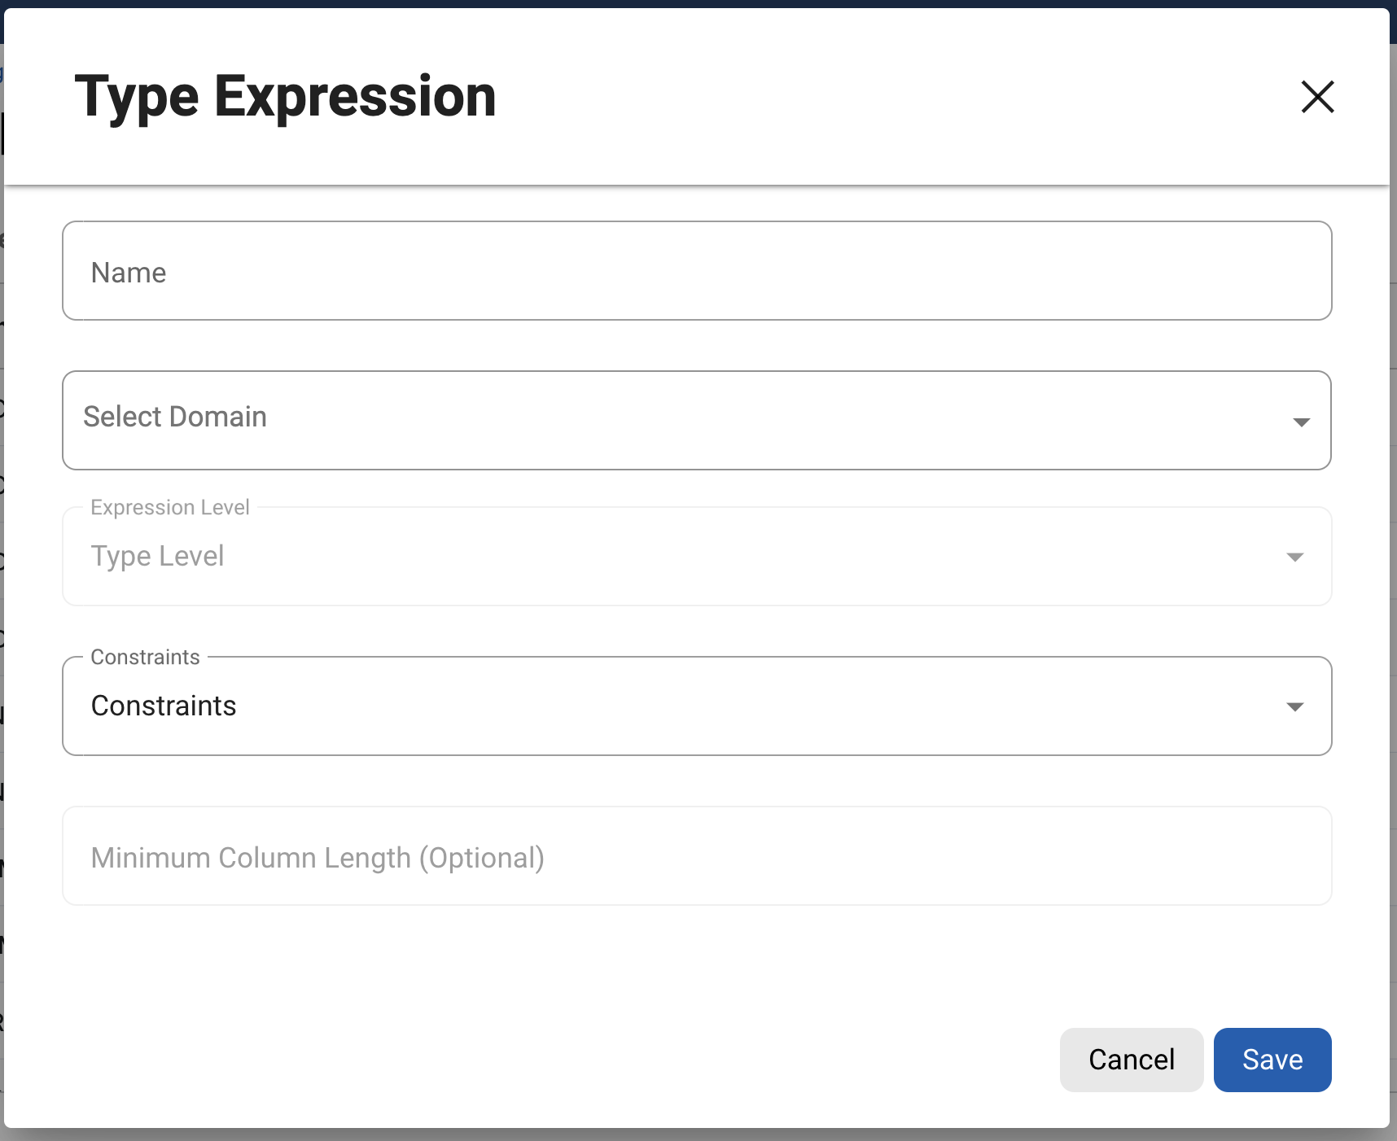The width and height of the screenshot is (1397, 1141).
Task: Click into the Name input field
Action: tap(697, 271)
